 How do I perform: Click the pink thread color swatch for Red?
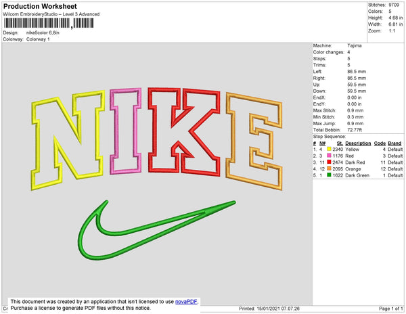point(329,156)
